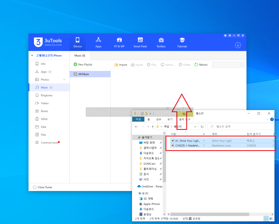Click Export in music toolbar
The width and height of the screenshot is (279, 224).
point(137,65)
